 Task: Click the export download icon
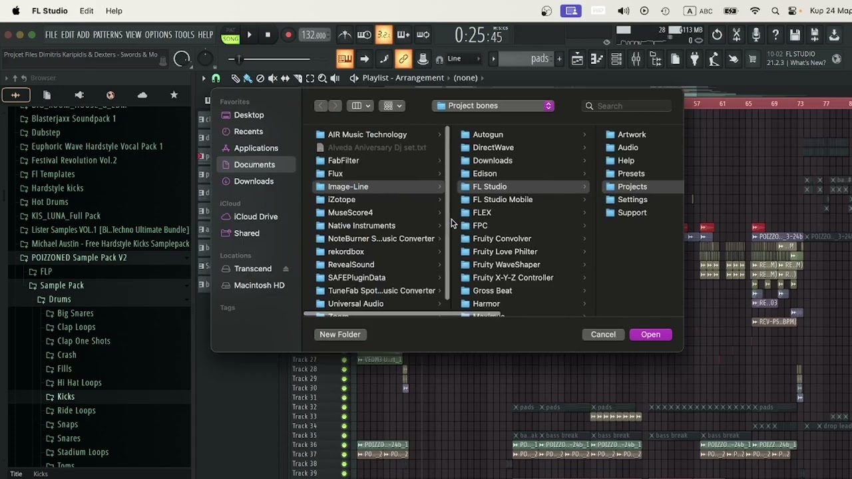[x=834, y=35]
